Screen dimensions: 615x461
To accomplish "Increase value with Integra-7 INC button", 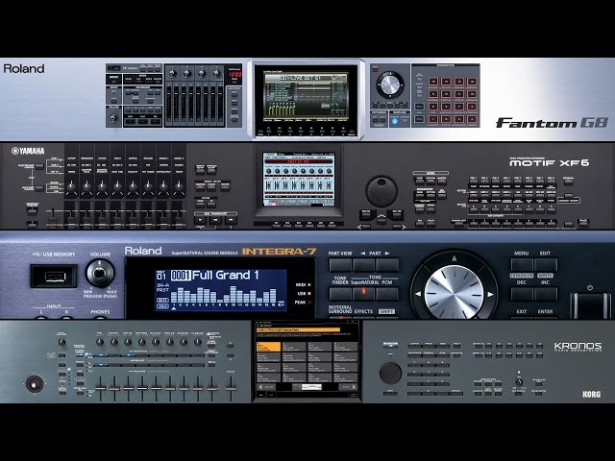I will pos(546,294).
